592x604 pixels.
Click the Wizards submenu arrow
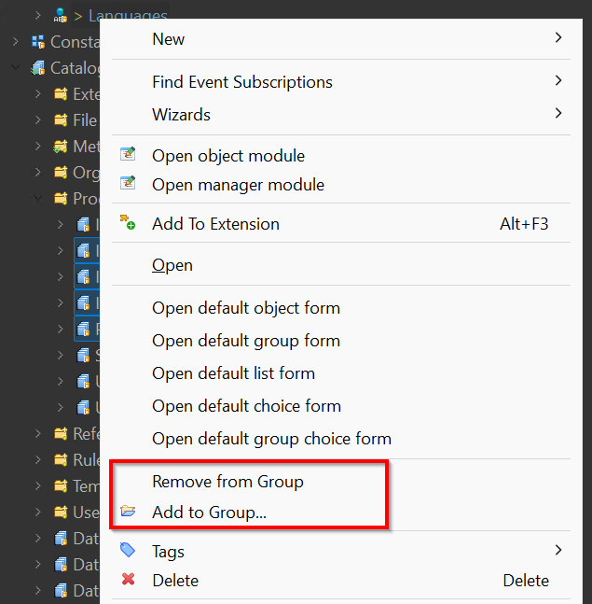tap(558, 113)
